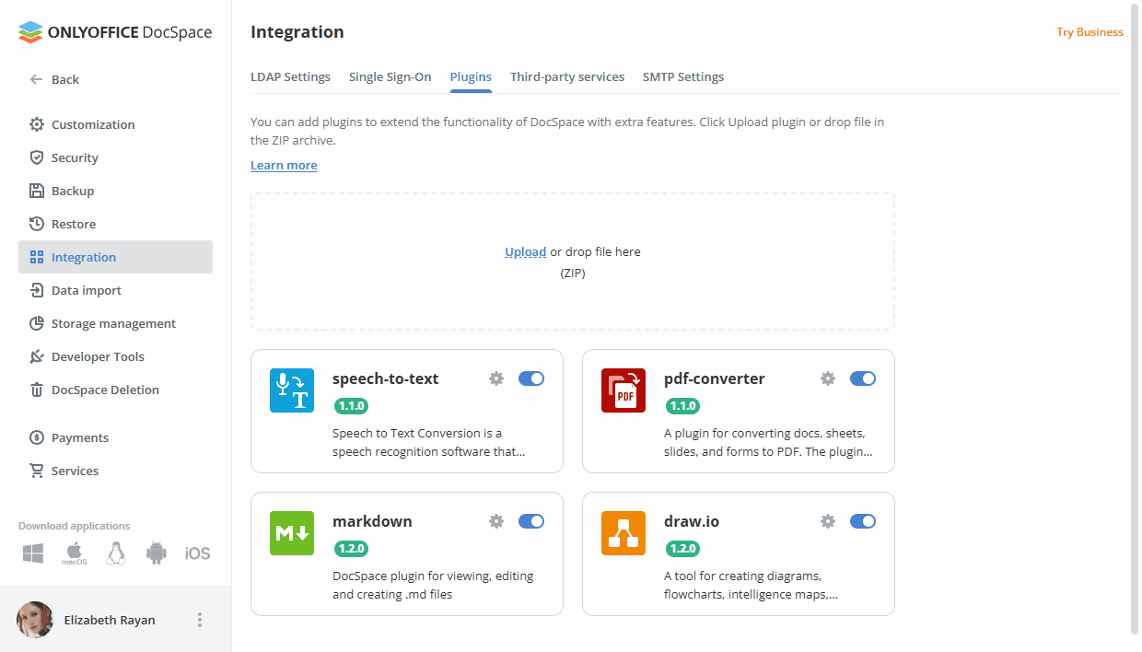This screenshot has height=652, width=1142.
Task: Click the speech-to-text plugin icon
Action: tap(291, 390)
